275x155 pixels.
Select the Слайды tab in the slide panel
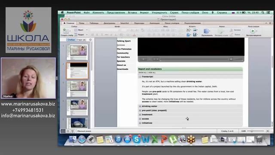(71, 40)
